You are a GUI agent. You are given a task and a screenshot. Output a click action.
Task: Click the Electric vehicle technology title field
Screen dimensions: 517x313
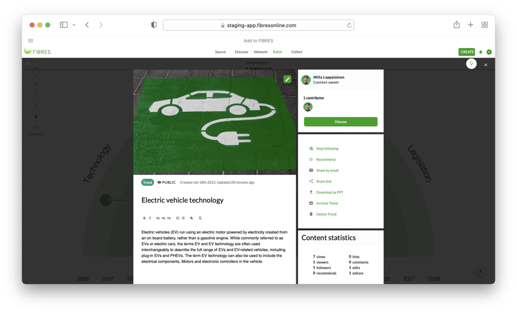182,200
